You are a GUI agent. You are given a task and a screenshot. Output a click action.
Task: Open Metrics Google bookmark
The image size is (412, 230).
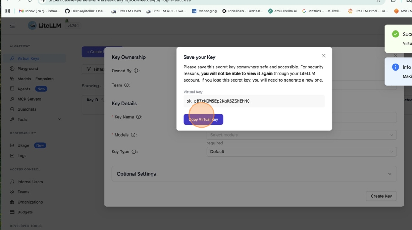pyautogui.click(x=322, y=11)
